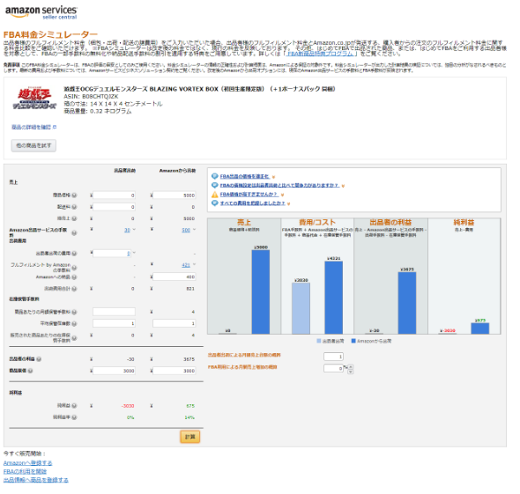Click the 計算 calculate button
Screen dimensions: 520x494
[190, 437]
